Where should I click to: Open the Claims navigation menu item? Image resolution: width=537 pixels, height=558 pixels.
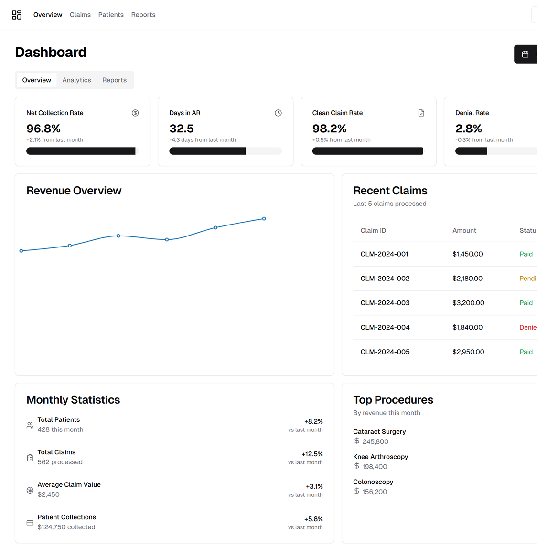pyautogui.click(x=80, y=15)
